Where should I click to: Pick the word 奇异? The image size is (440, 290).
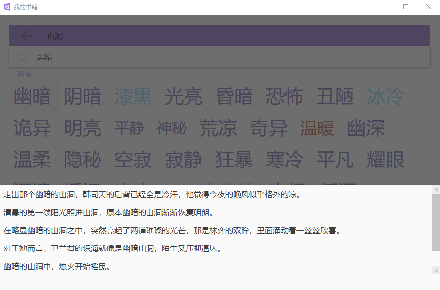pos(269,128)
